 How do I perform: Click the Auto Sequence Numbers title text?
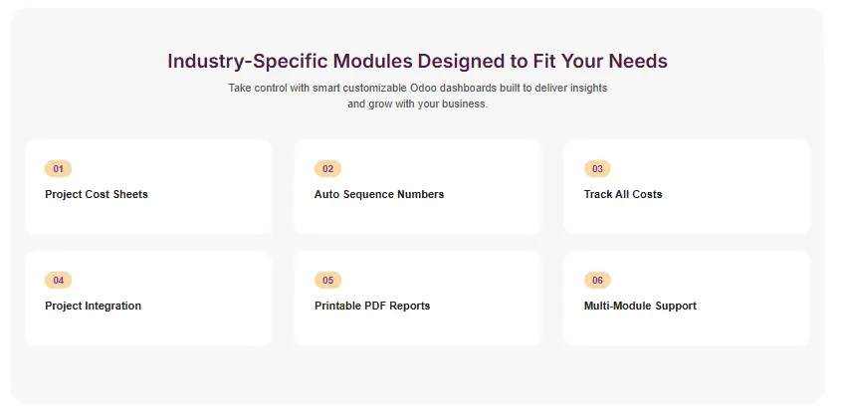[x=379, y=194]
